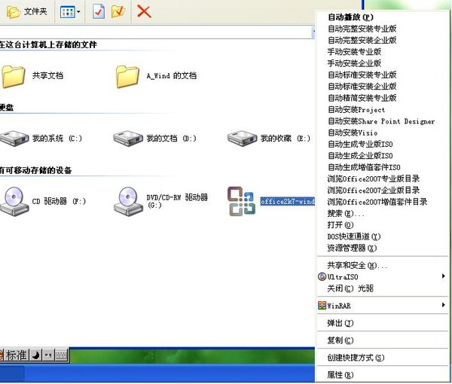Choose 自动安装Share Point Designer entry

tap(382, 121)
